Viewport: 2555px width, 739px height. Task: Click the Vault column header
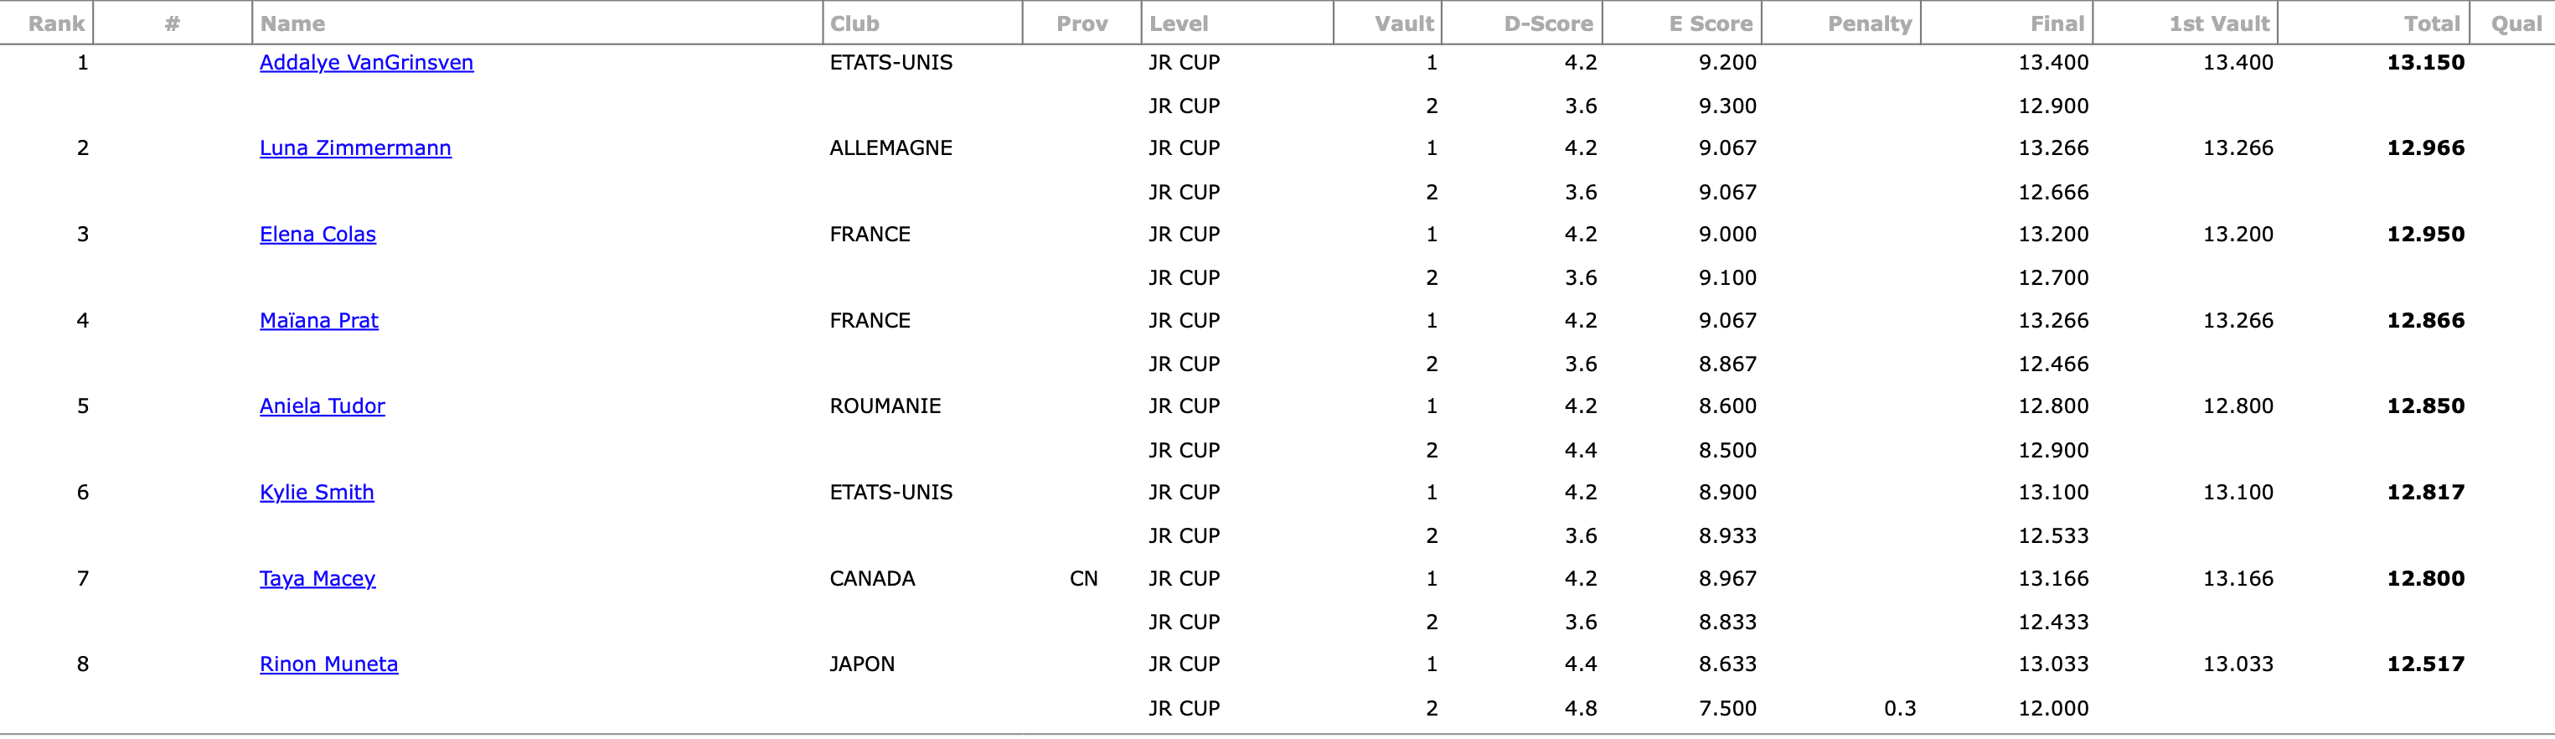tap(1403, 23)
